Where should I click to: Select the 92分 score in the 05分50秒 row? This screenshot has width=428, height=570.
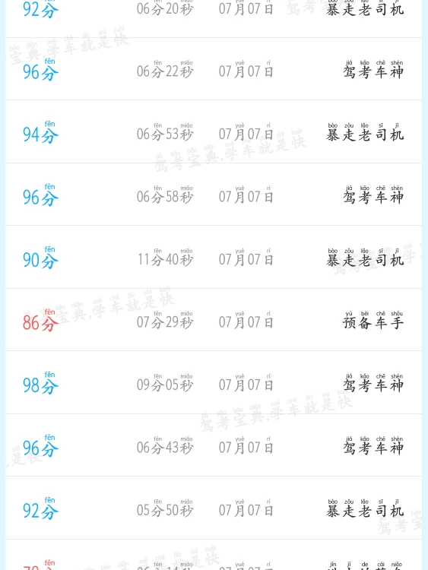pos(41,509)
